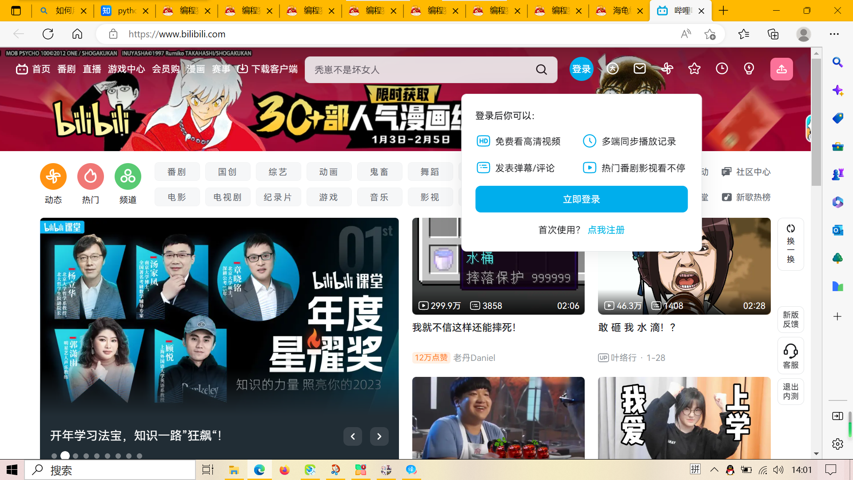Screen dimensions: 853x480
Task: Open the 音乐 category
Action: (379, 197)
